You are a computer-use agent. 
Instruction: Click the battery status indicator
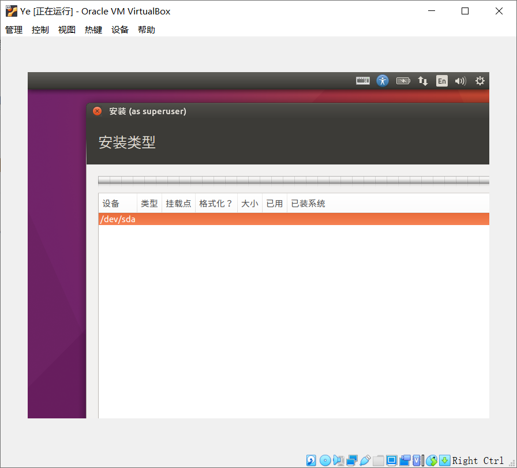403,81
